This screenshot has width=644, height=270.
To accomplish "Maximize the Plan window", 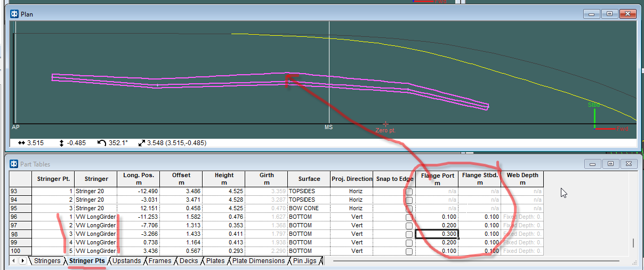I will [610, 14].
